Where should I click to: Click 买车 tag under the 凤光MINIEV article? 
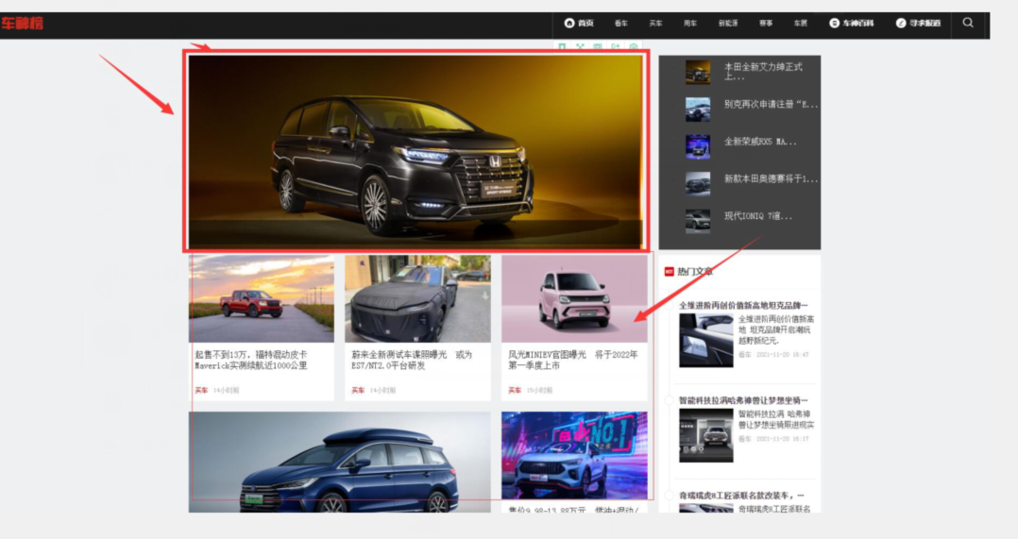click(x=515, y=391)
